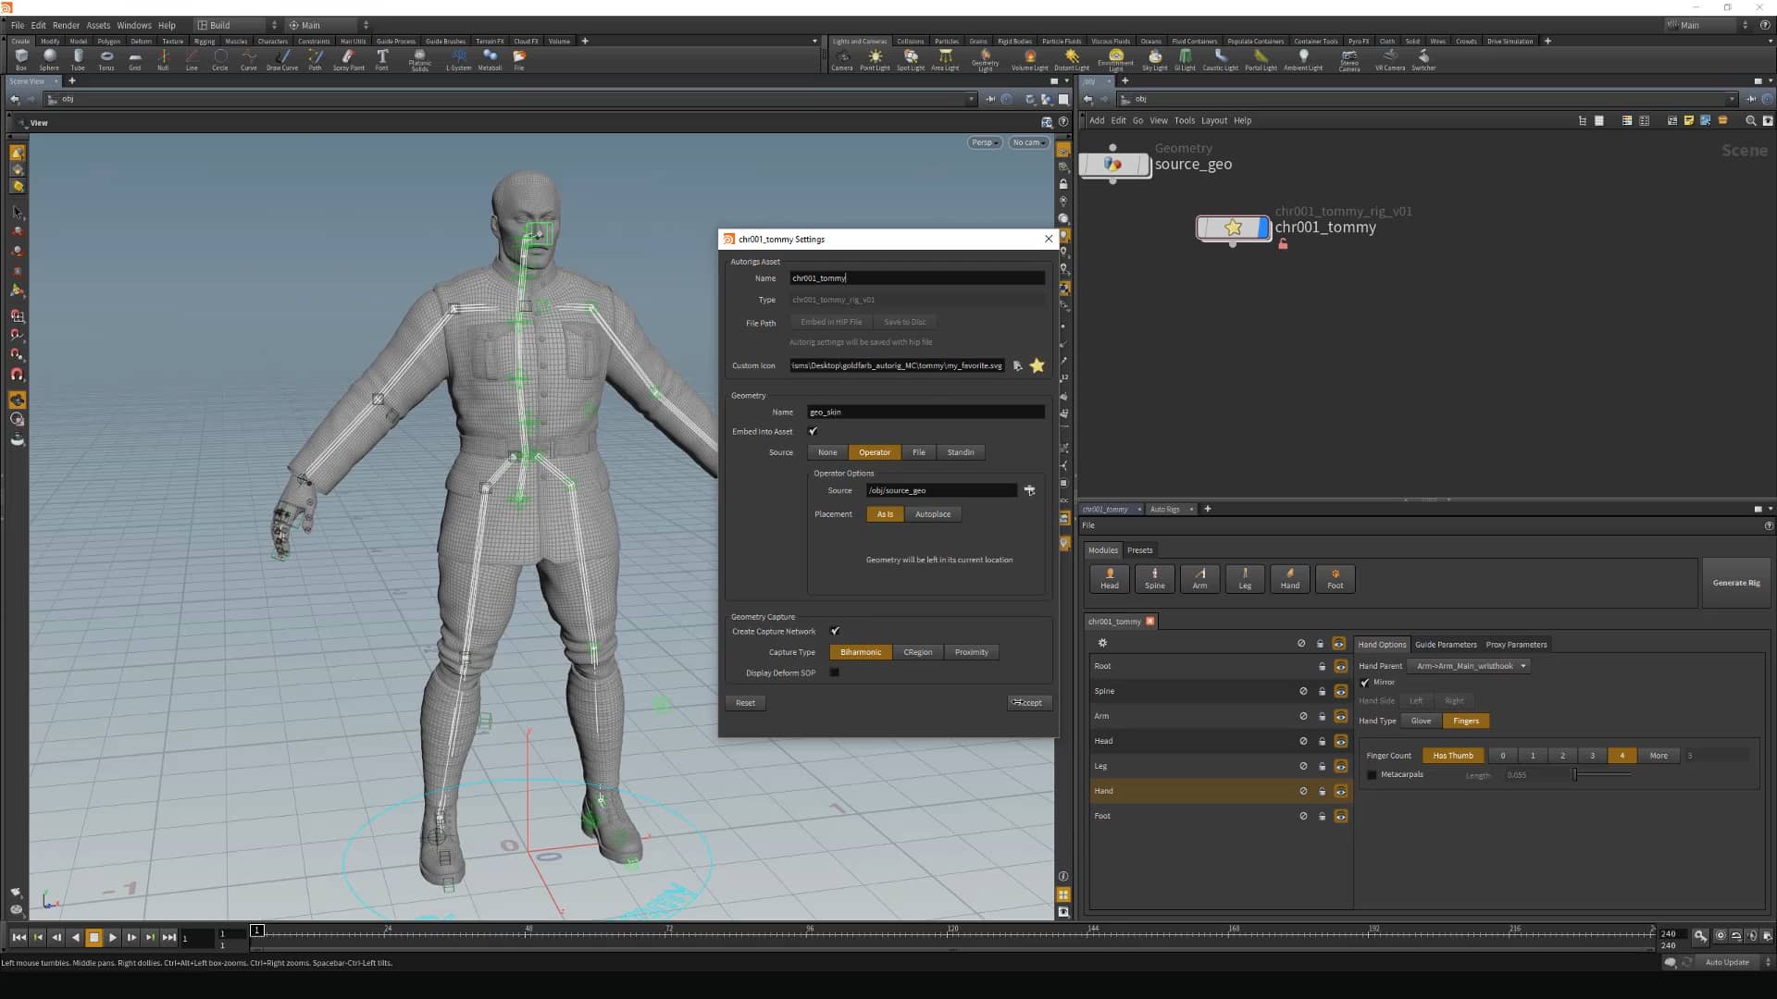Select the Sphere creation tool

pos(49,58)
